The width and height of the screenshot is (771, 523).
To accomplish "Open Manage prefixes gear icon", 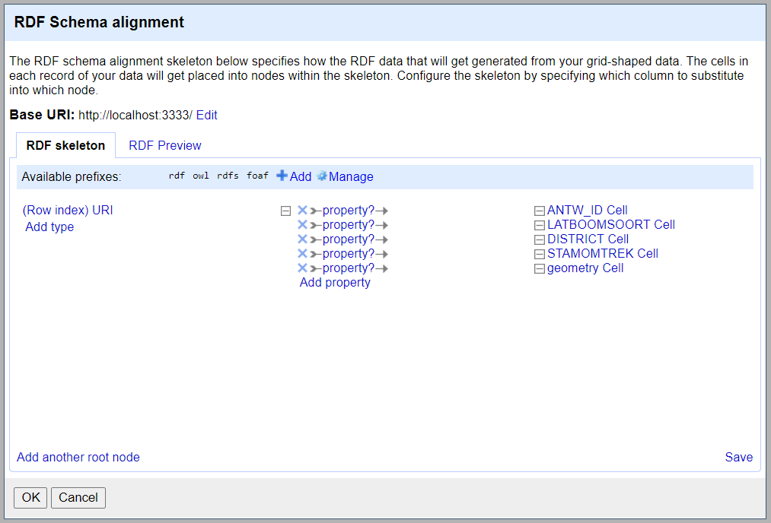I will 322,176.
